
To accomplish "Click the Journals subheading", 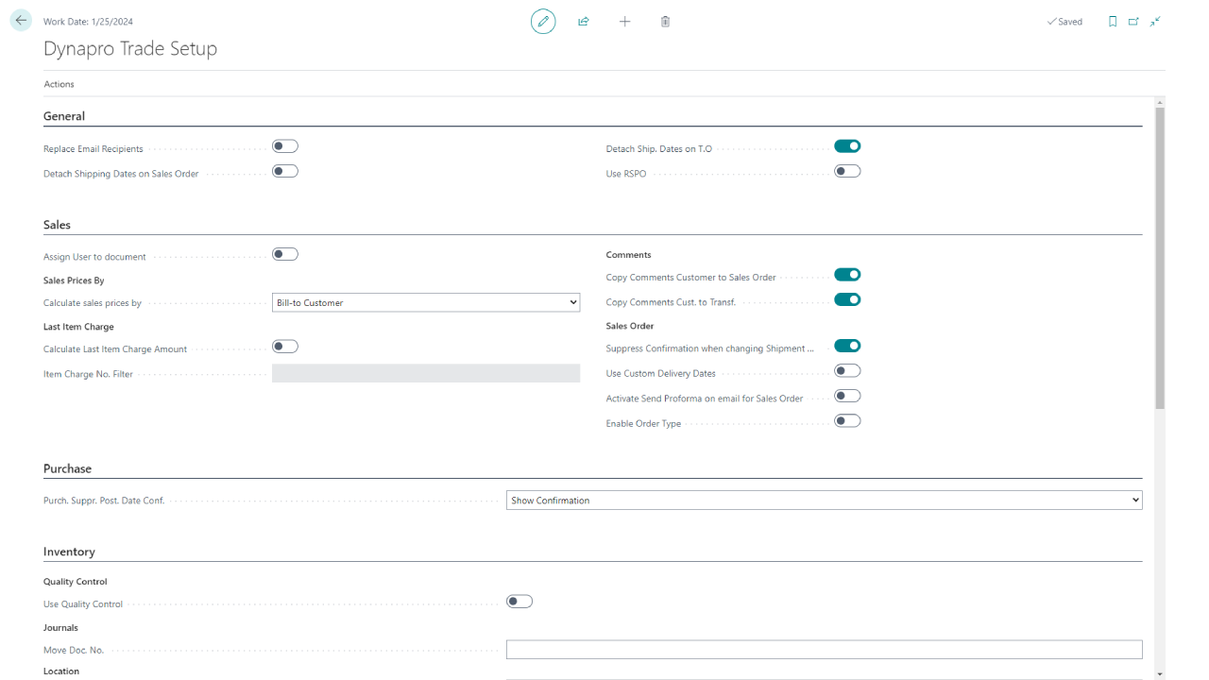I will [x=60, y=628].
